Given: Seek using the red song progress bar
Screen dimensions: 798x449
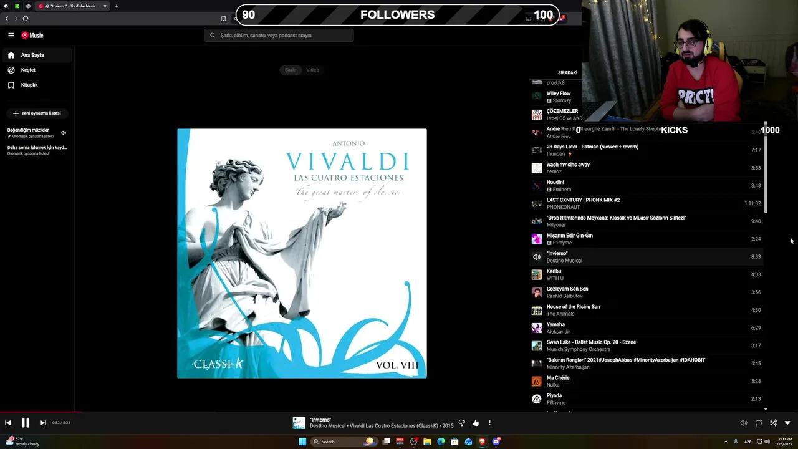Looking at the screenshot, I should pyautogui.click(x=41, y=412).
